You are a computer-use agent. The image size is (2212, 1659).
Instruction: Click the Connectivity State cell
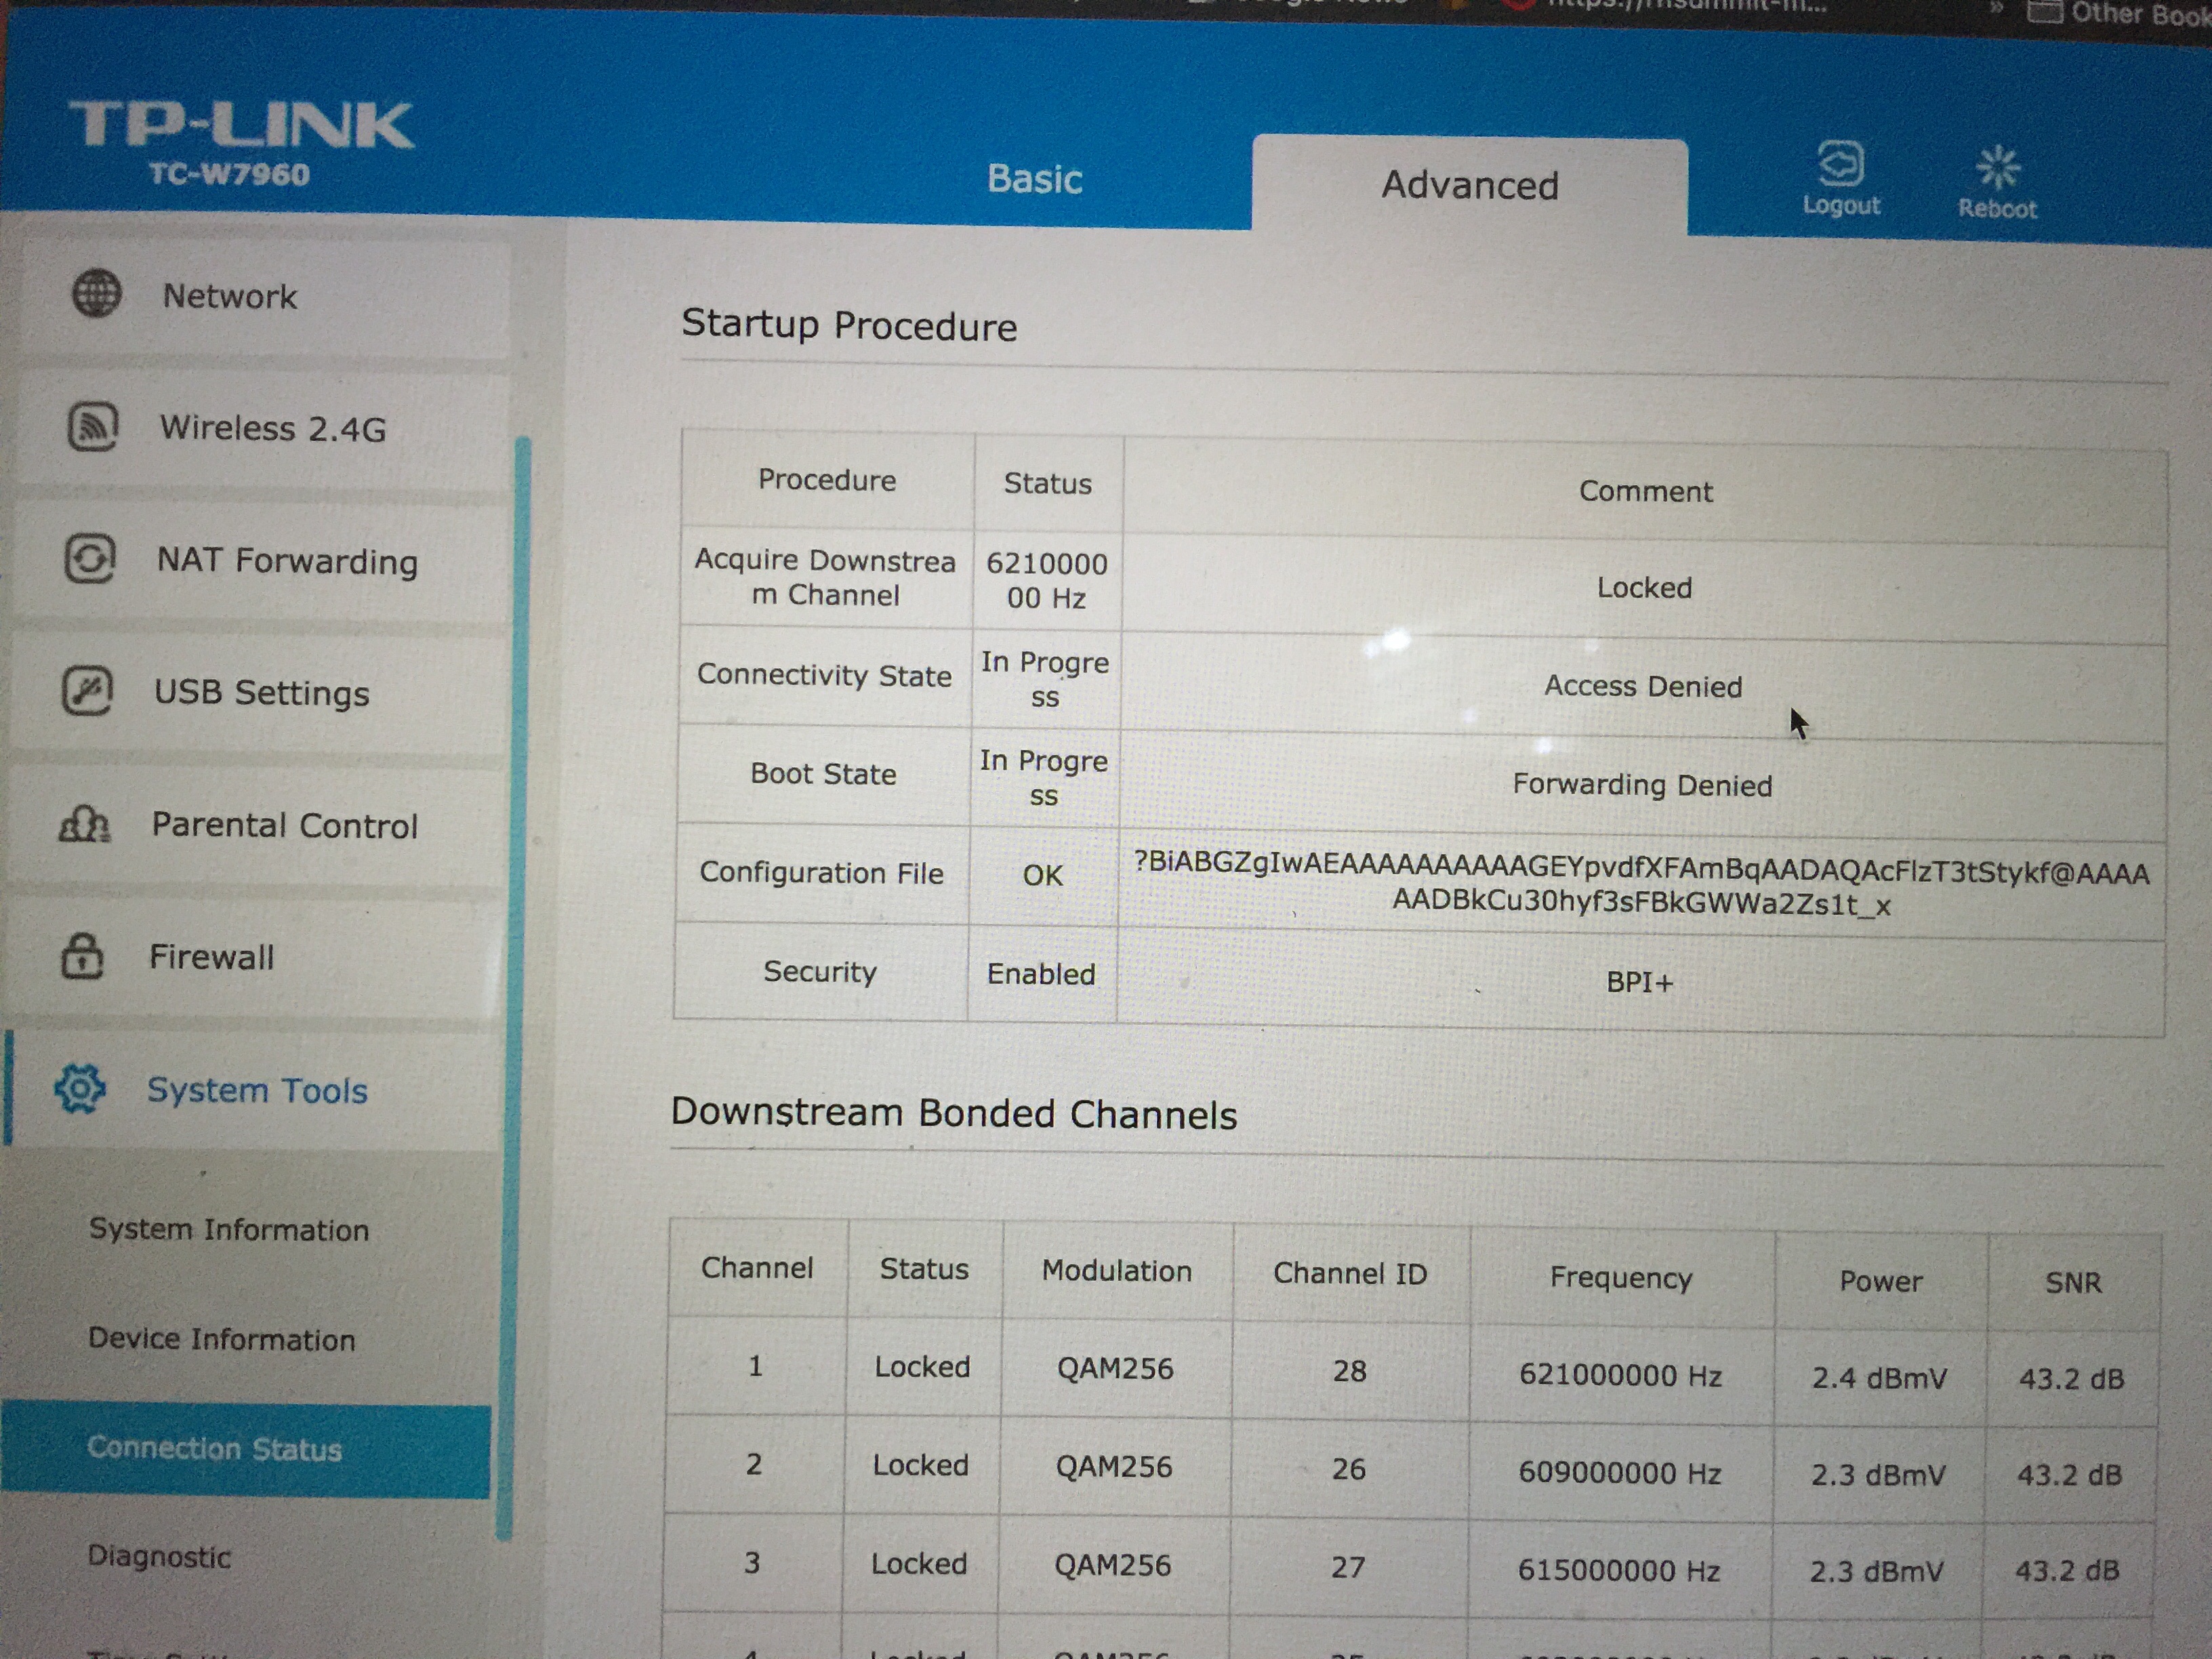coord(824,675)
